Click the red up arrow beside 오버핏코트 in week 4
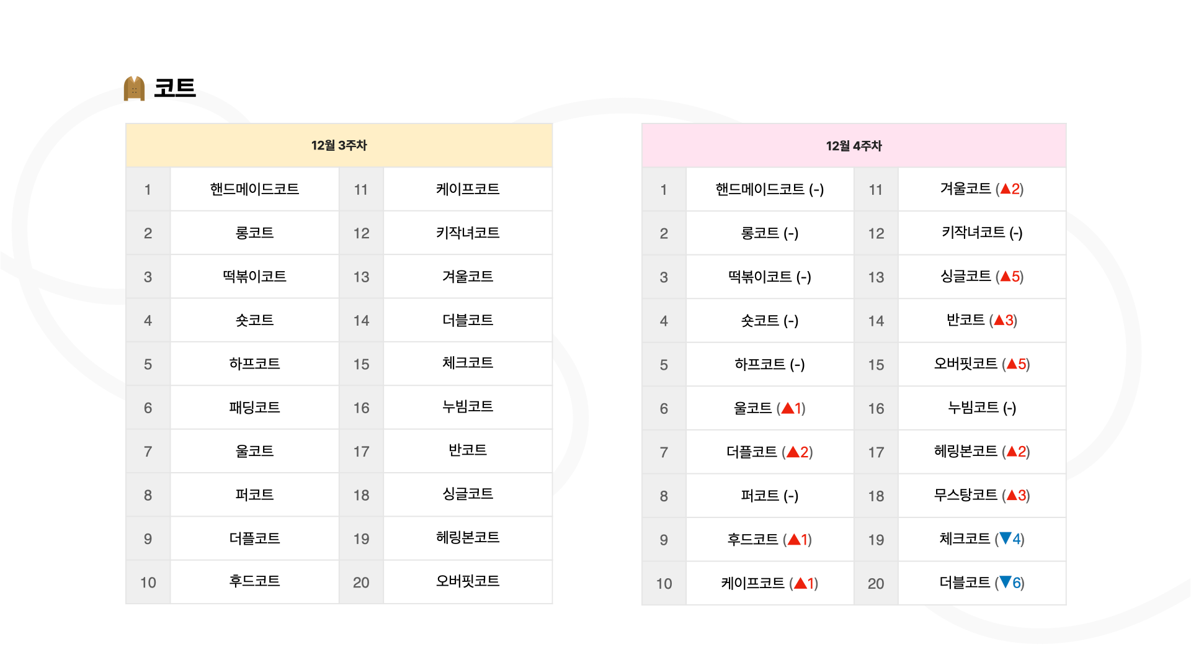 1012,364
